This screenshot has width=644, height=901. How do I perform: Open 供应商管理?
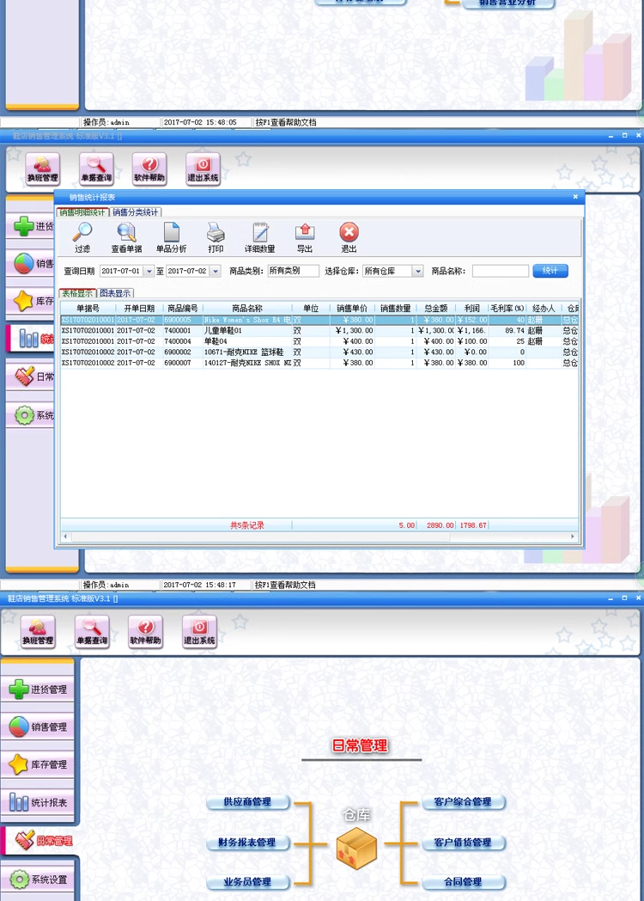click(247, 801)
